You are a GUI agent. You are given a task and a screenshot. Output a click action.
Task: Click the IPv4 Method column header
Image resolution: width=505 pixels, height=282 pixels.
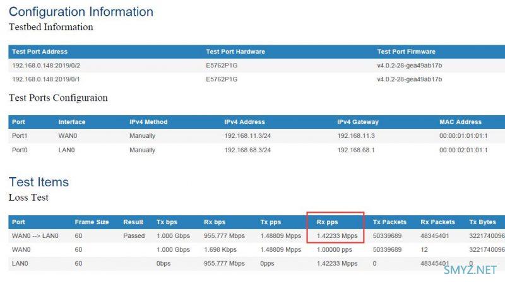pos(148,122)
